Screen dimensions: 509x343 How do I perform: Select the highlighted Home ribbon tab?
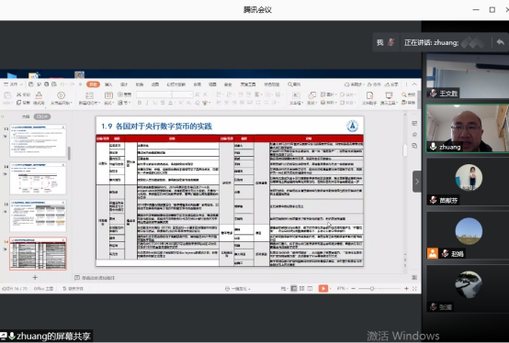(93, 84)
